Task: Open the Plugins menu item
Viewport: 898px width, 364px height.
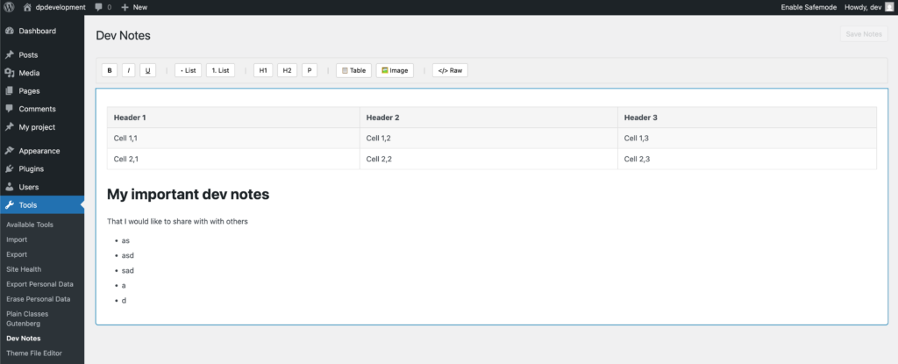Action: tap(42, 168)
